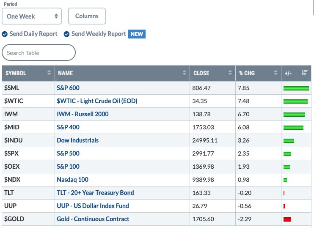
Task: Click the percent change 7.85
Action: pyautogui.click(x=243, y=88)
